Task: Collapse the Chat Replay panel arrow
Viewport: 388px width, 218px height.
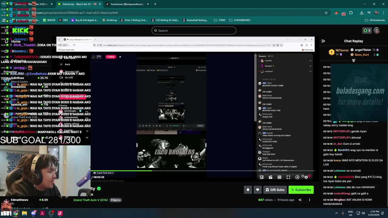Action: 323,41
